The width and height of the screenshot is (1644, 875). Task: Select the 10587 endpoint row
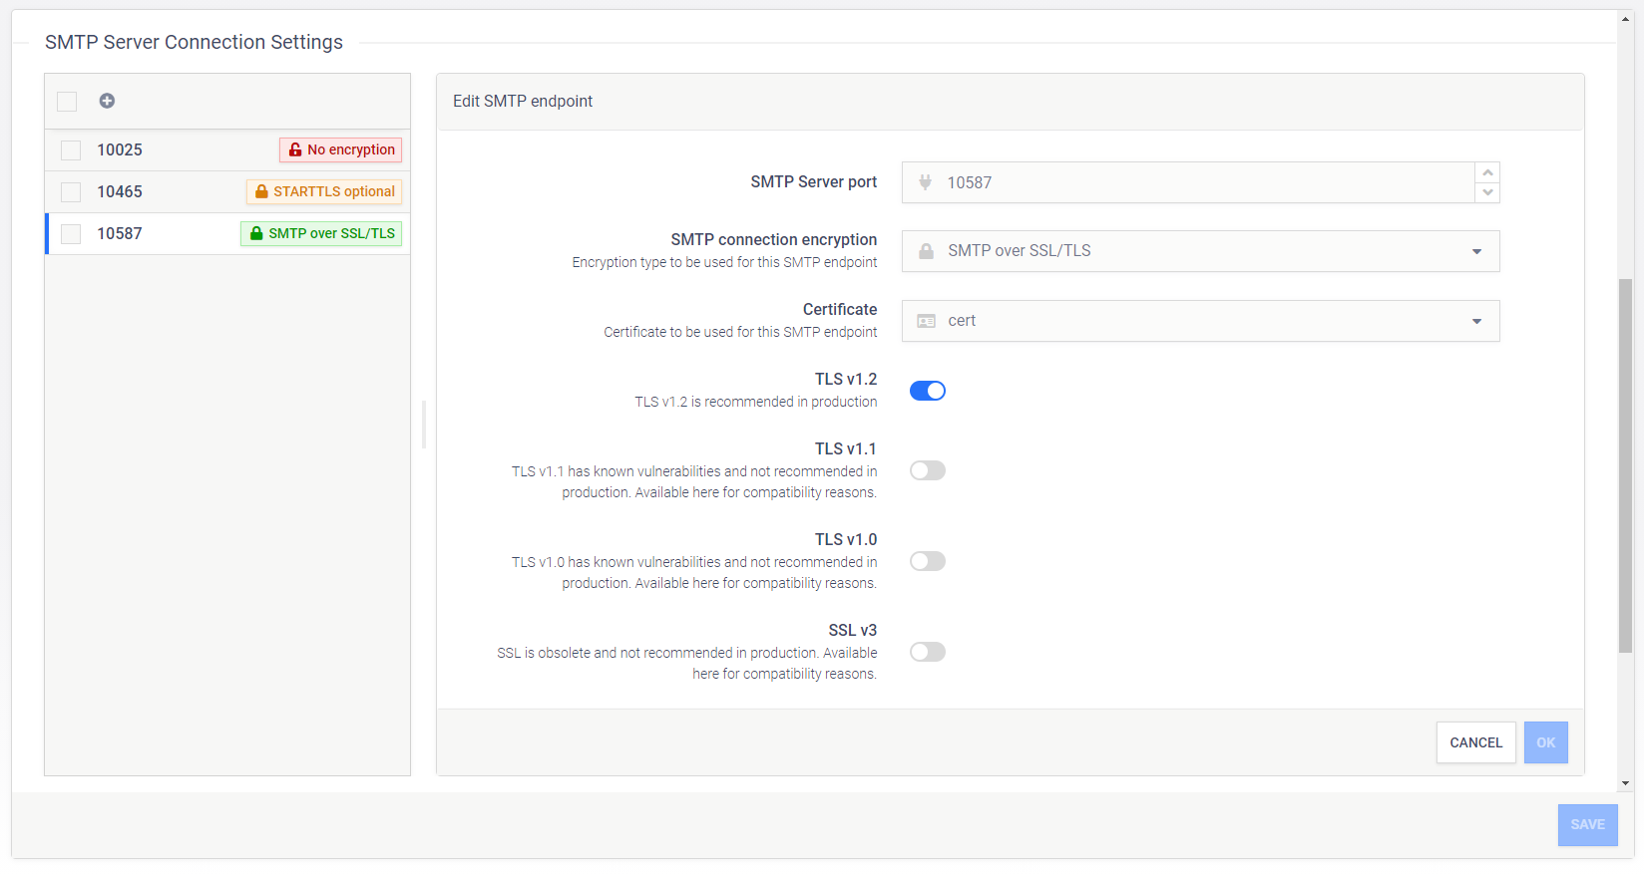[227, 234]
